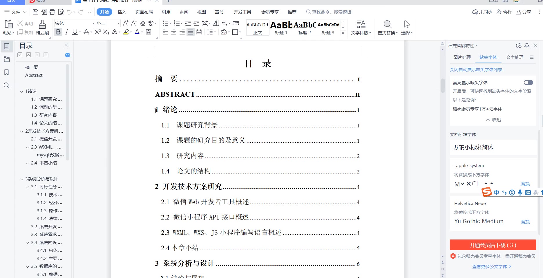Screen dimensions: 543x278
Task: Select Abstract in the outline
Action: (x=34, y=75)
